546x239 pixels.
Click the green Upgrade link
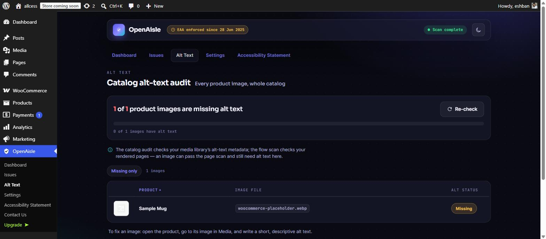click(16, 225)
